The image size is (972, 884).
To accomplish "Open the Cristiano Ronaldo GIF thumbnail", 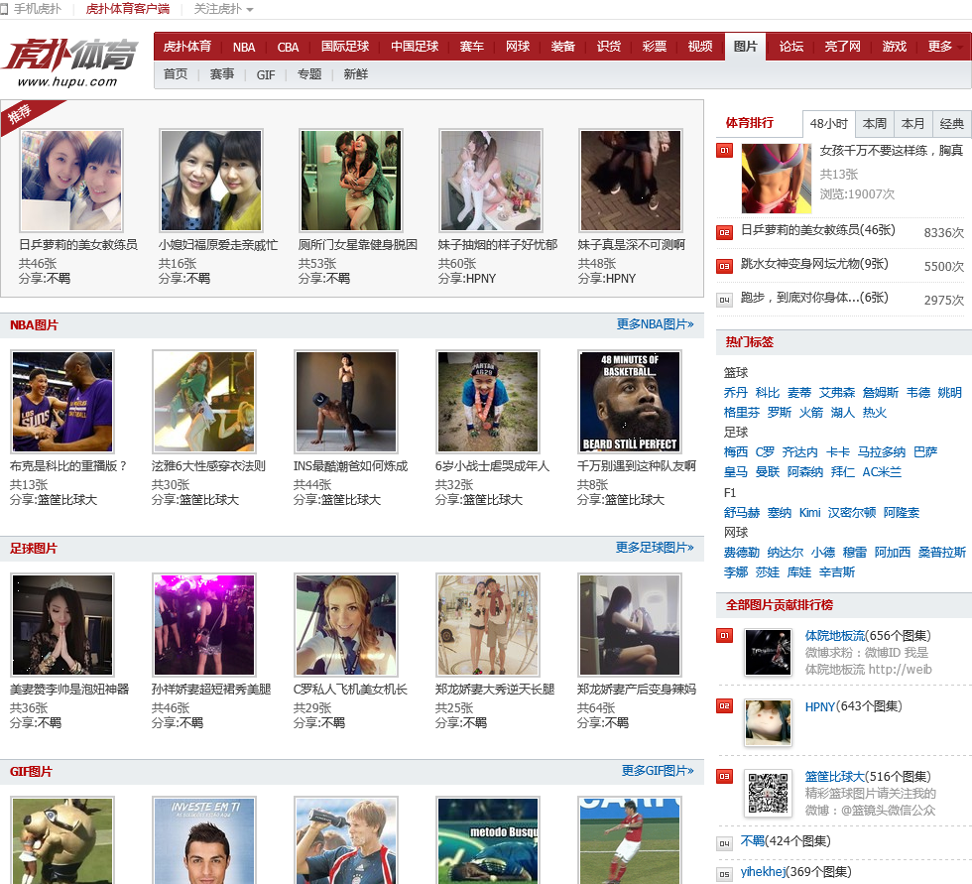I will click(x=204, y=840).
